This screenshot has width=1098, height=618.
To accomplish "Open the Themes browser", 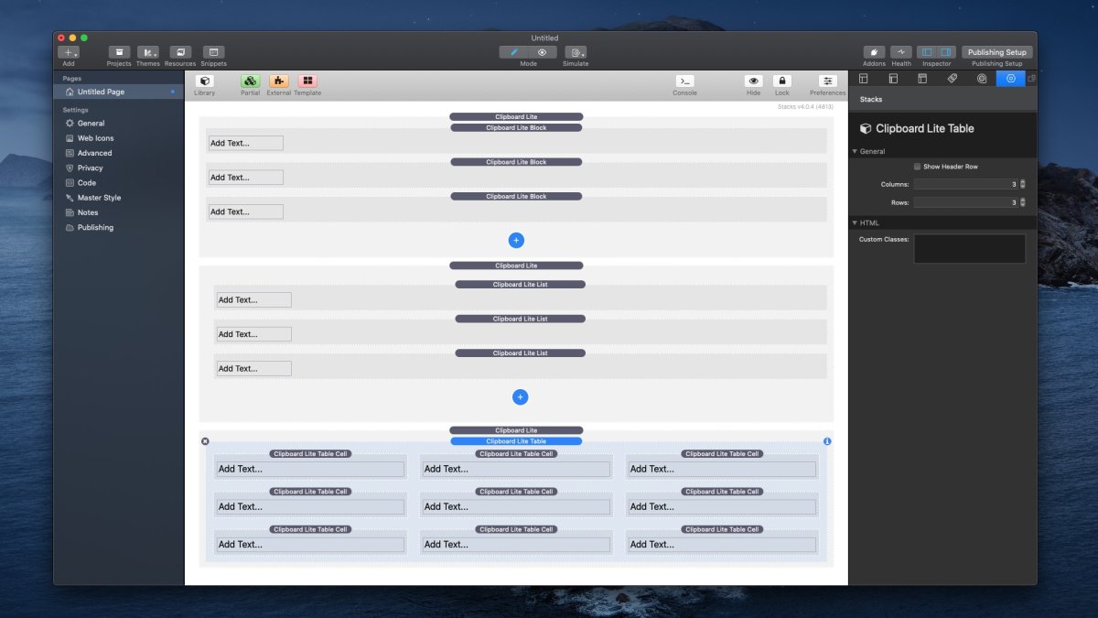I will tap(147, 53).
